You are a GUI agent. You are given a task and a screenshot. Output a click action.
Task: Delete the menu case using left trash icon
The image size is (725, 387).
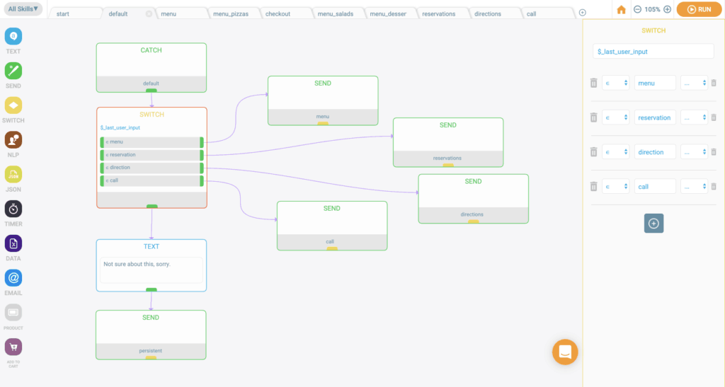594,83
